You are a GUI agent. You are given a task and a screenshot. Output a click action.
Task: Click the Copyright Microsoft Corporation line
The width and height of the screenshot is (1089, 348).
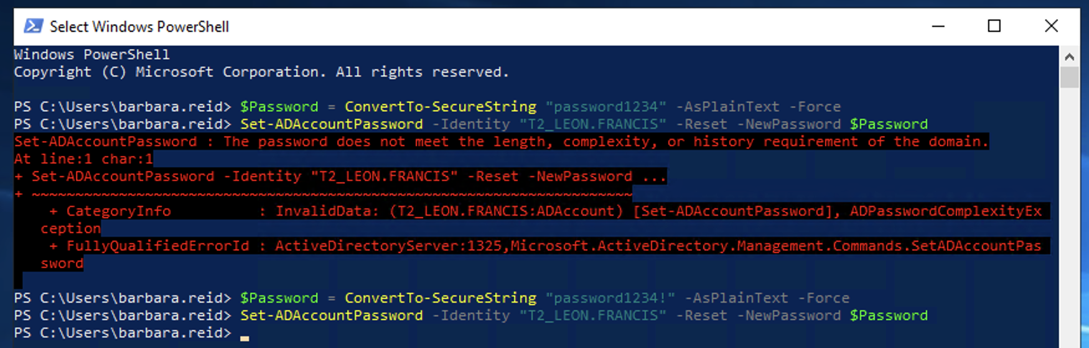pos(261,72)
